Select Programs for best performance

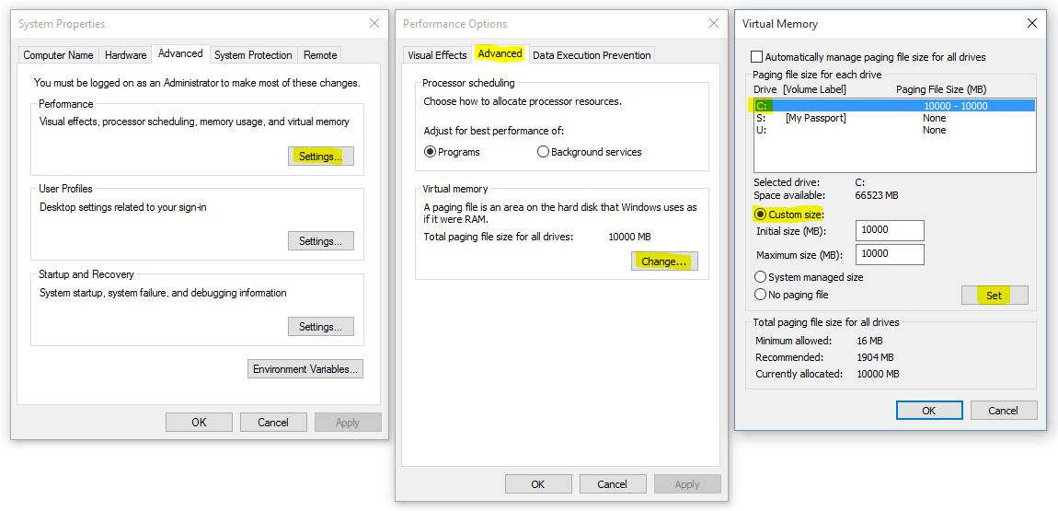coord(431,152)
